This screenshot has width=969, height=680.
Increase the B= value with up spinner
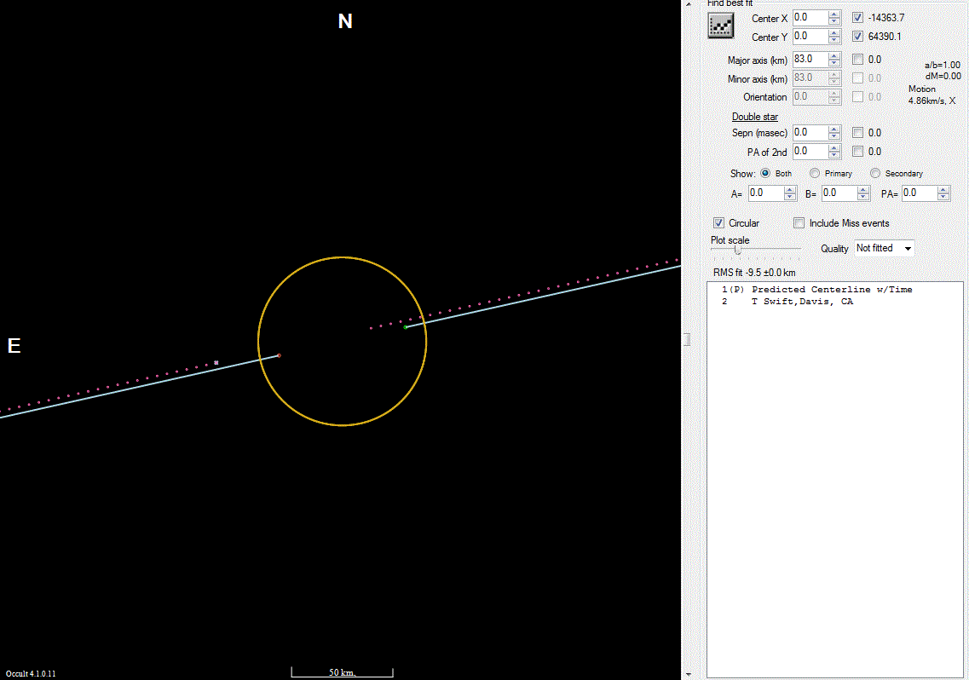tap(863, 190)
